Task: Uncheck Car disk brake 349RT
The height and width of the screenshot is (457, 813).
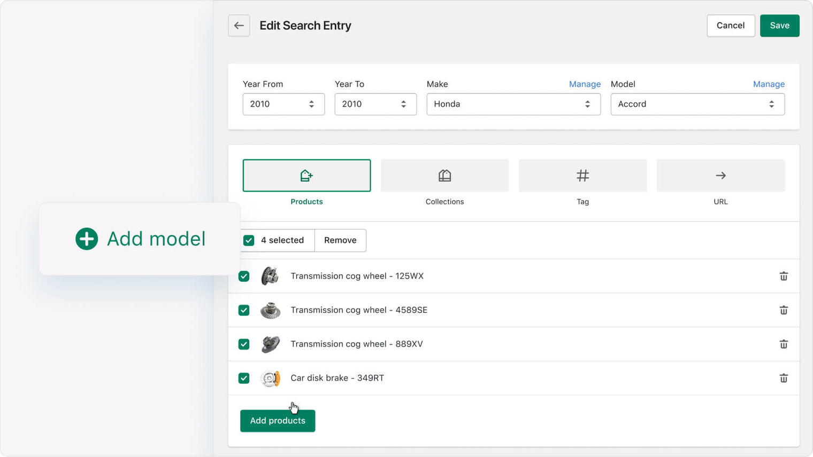Action: click(244, 378)
